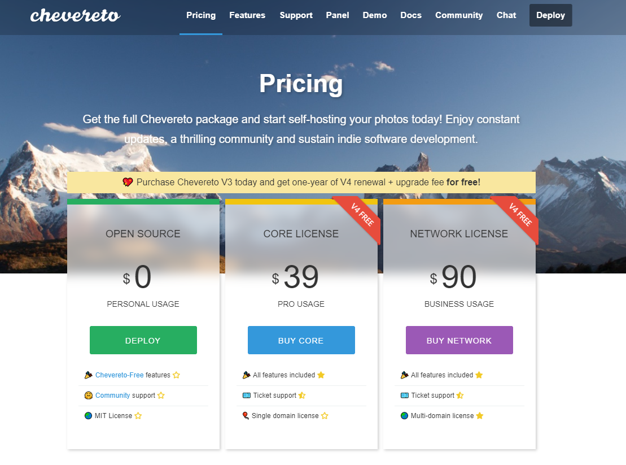Click the globe icon next to MIT License
Viewport: 626px width, 465px height.
pyautogui.click(x=88, y=415)
